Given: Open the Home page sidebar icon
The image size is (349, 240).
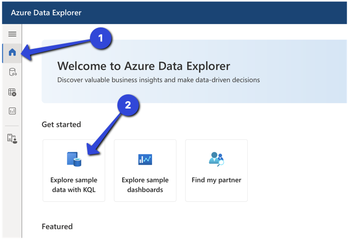Looking at the screenshot, I should (12, 52).
